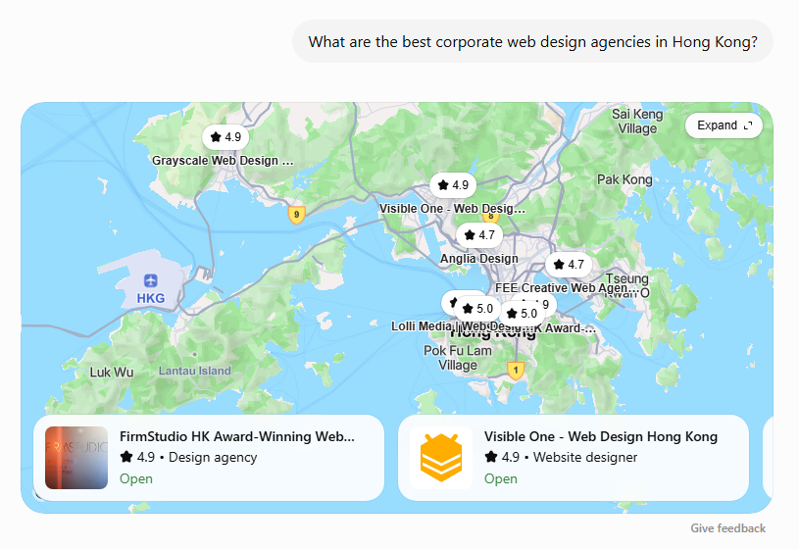Open the Visible One Web Design card
799x549 pixels.
click(574, 458)
